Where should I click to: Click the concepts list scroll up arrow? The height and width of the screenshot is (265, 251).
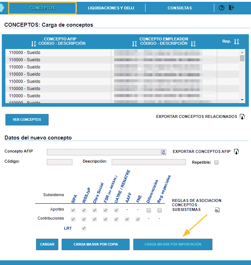242,52
